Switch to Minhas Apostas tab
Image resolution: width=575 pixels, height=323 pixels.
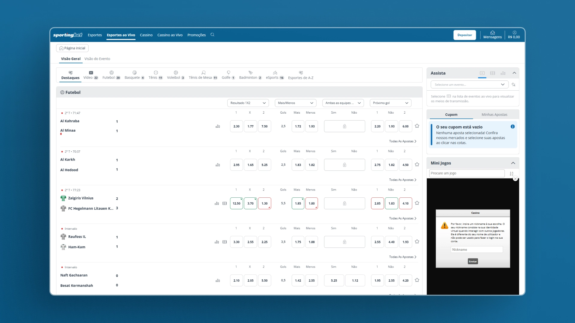[x=494, y=115]
